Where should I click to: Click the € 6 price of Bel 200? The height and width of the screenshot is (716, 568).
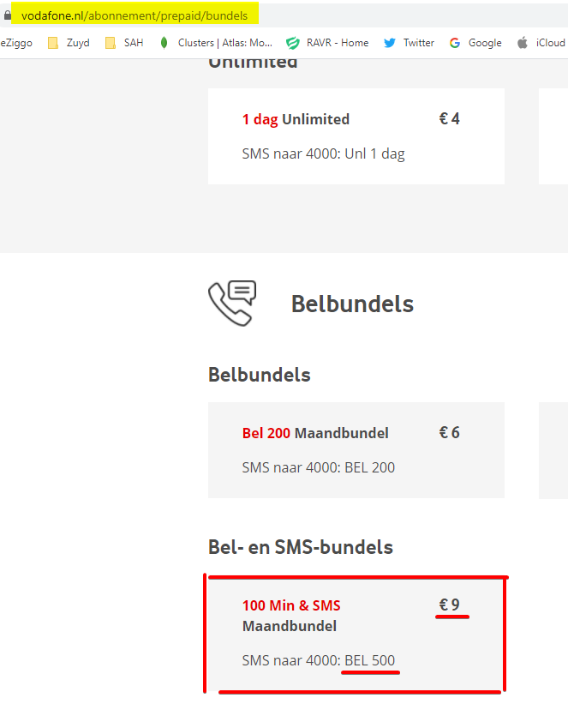point(449,432)
